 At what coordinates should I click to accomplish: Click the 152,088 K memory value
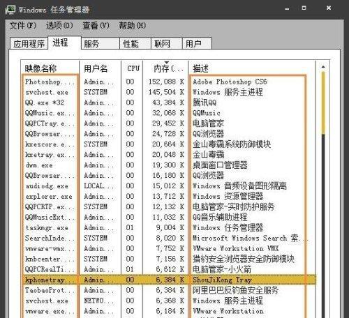166,82
